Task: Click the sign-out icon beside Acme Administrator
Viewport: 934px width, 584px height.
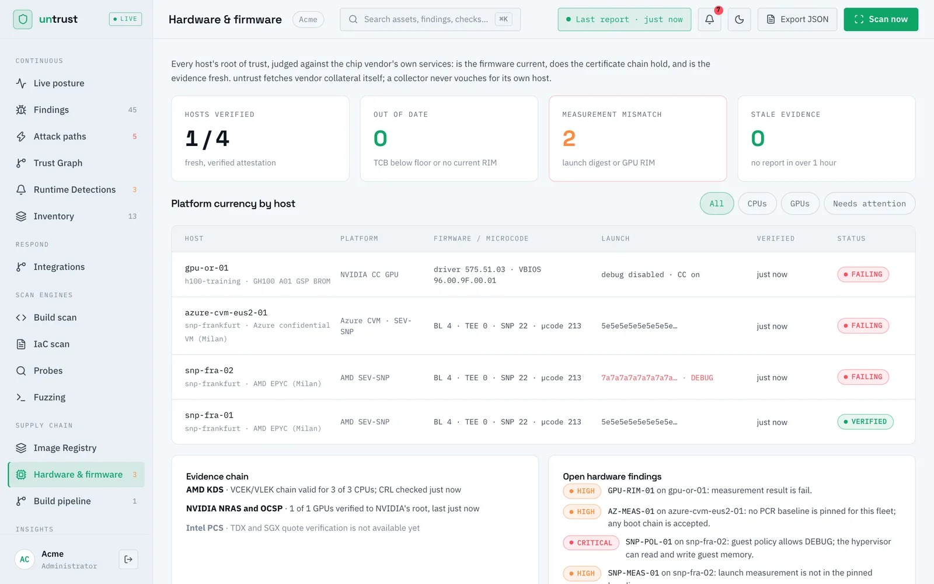Action: (128, 559)
